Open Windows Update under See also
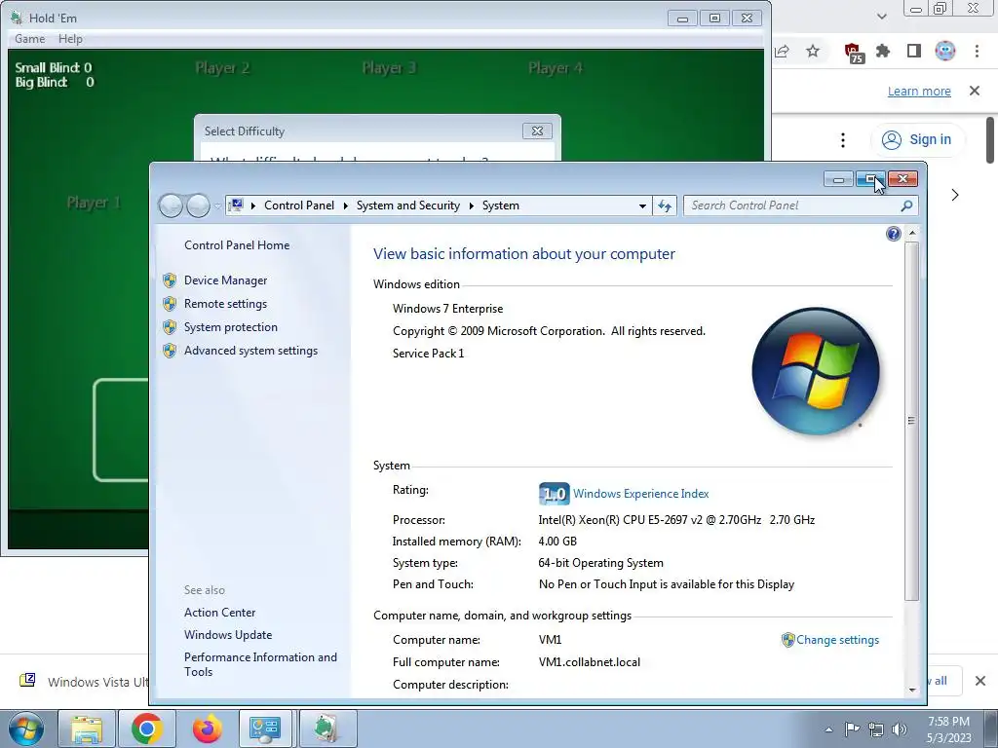The height and width of the screenshot is (748, 998). click(x=228, y=635)
